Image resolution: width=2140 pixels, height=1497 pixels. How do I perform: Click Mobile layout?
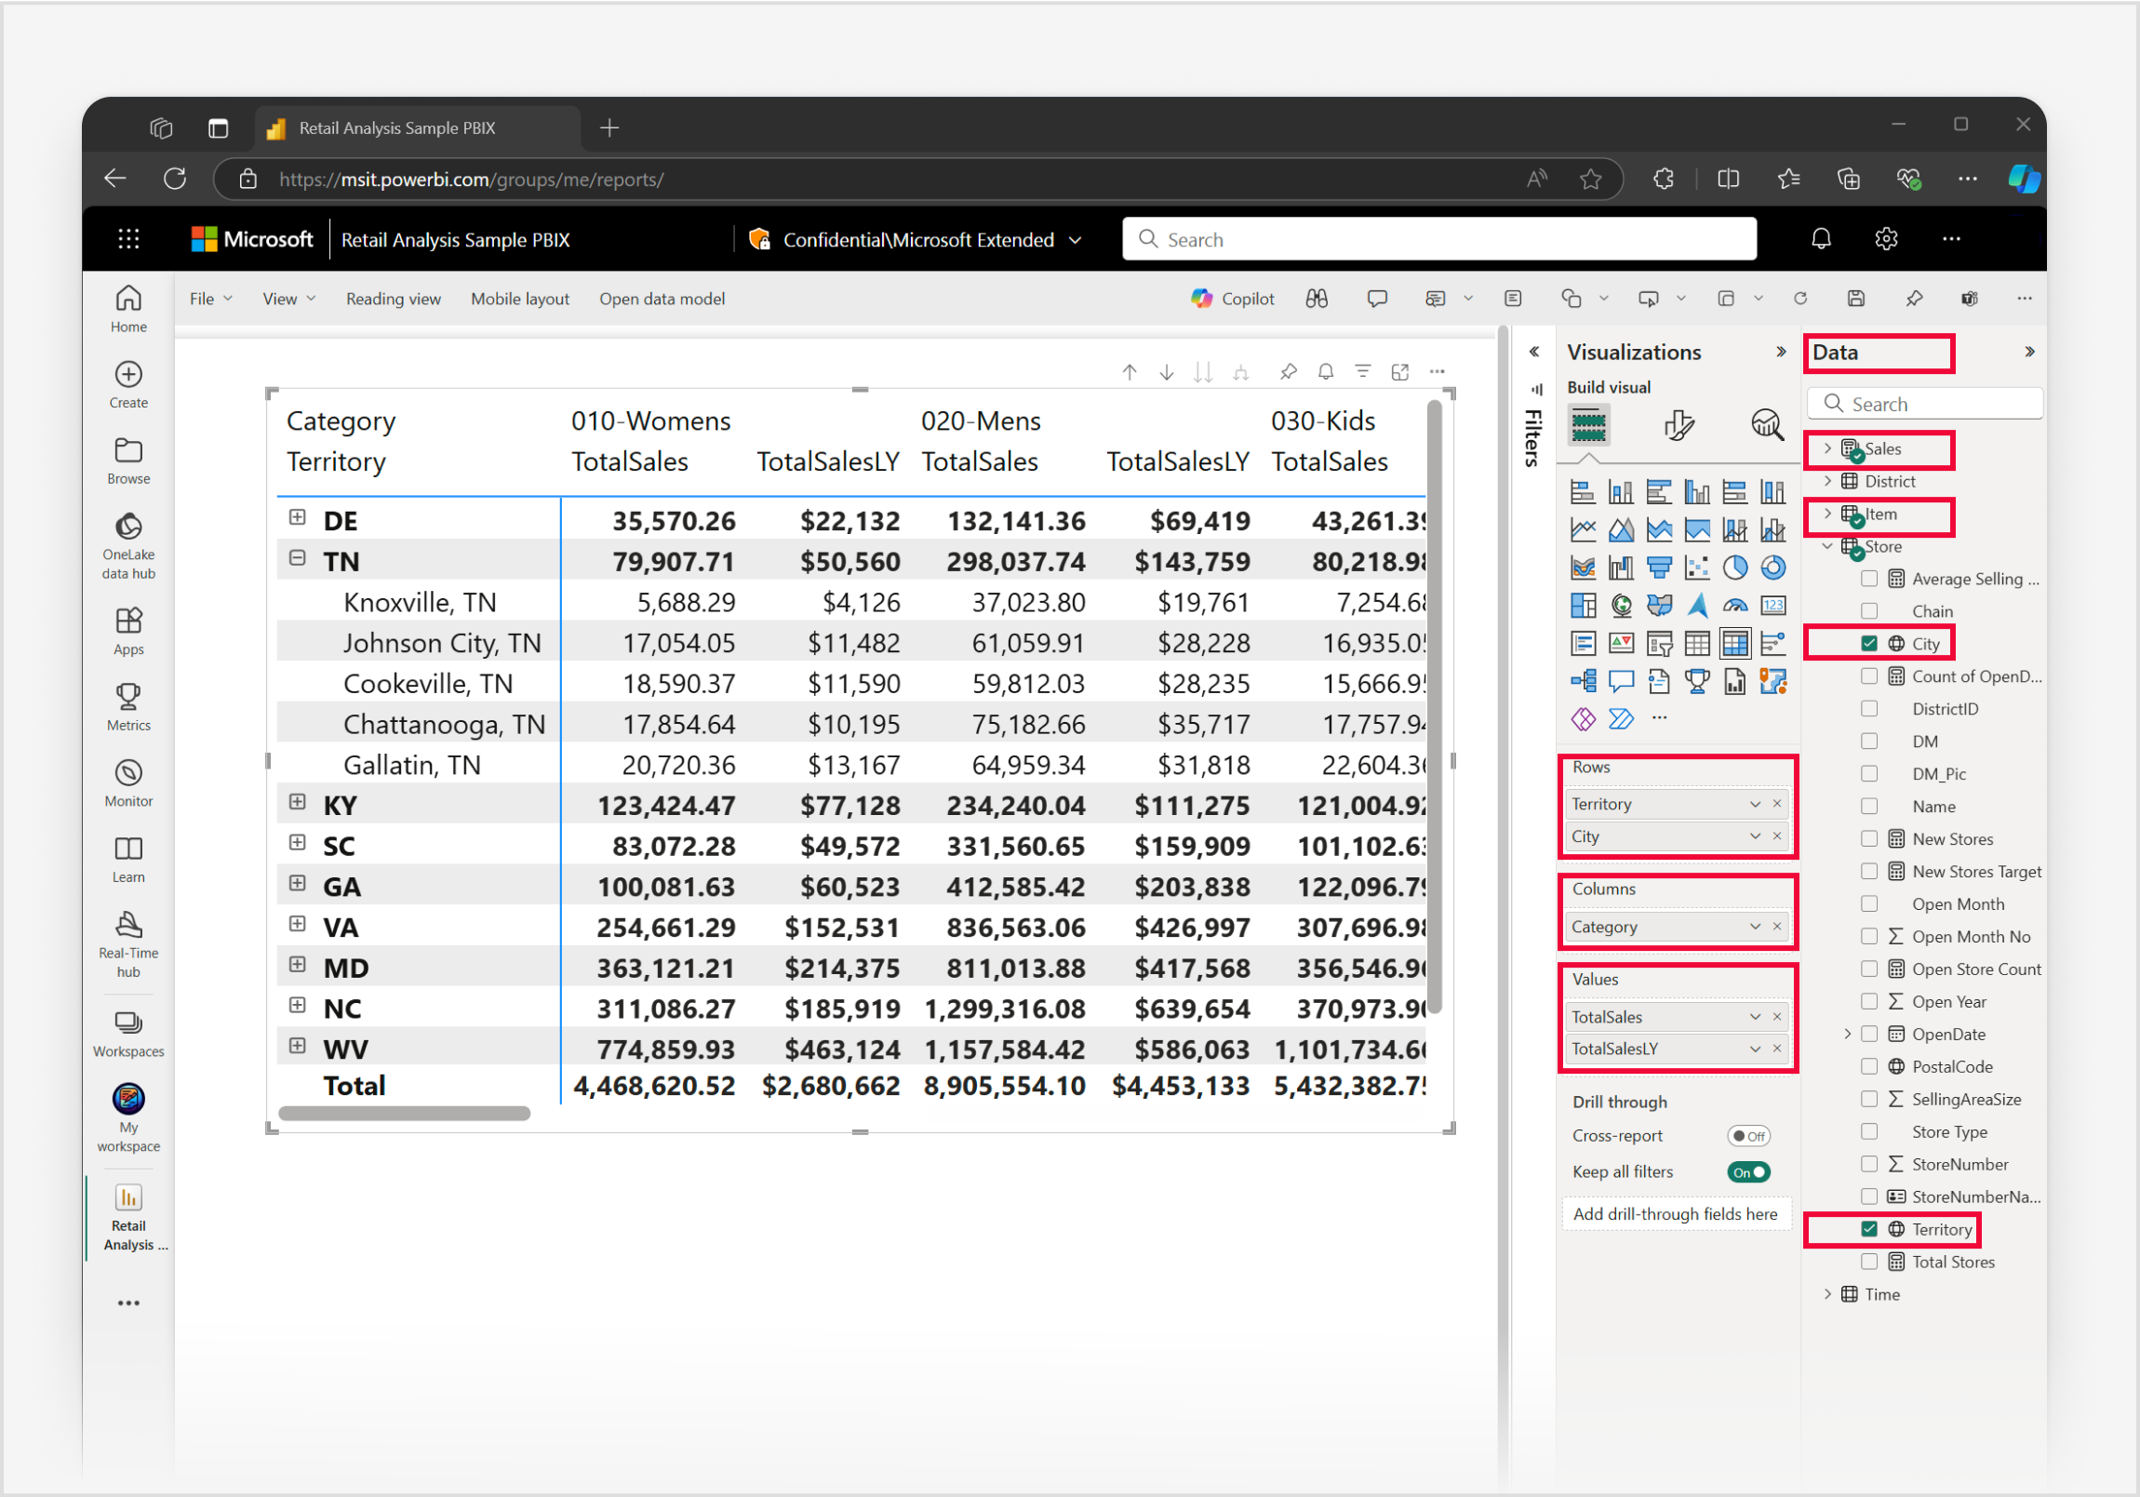[519, 299]
